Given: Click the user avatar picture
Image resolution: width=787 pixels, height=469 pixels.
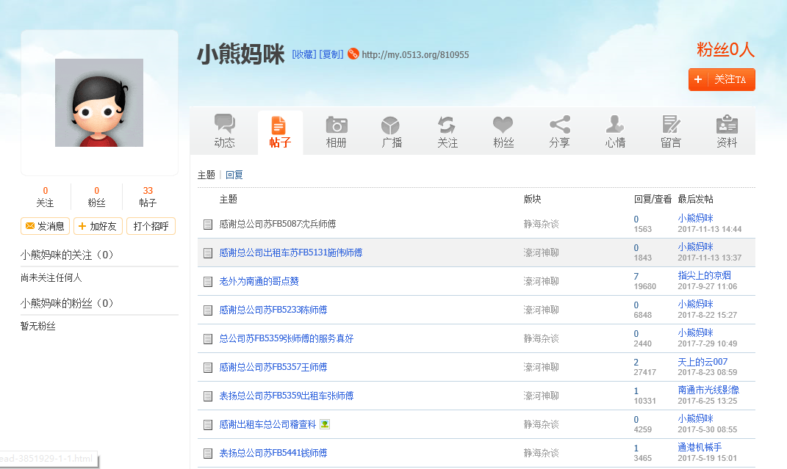Looking at the screenshot, I should (99, 103).
